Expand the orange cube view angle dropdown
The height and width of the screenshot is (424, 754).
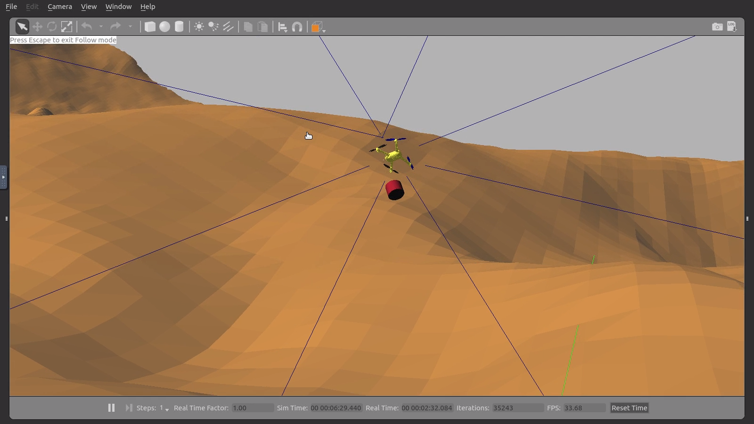pos(324,31)
